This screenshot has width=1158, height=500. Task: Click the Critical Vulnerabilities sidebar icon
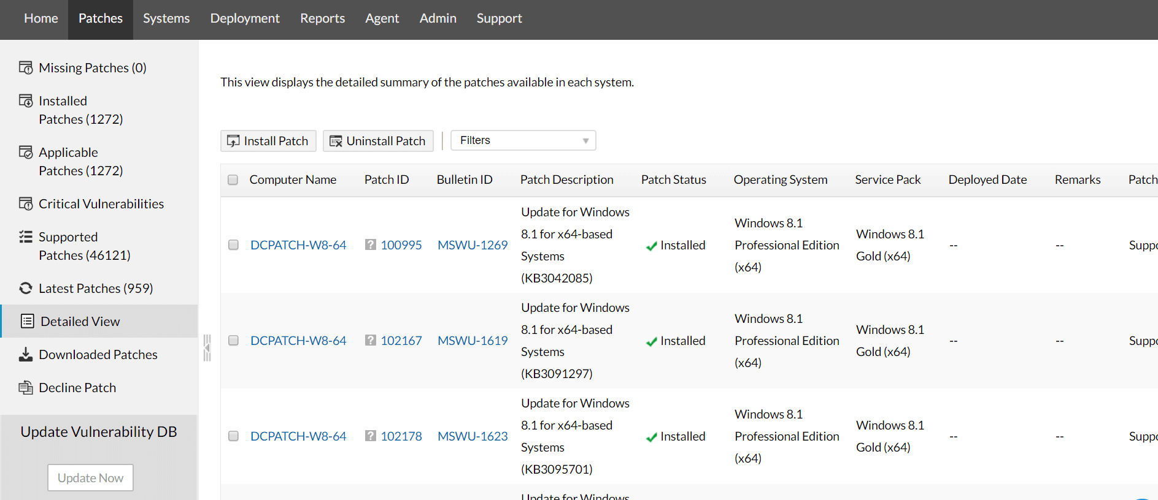coord(26,203)
